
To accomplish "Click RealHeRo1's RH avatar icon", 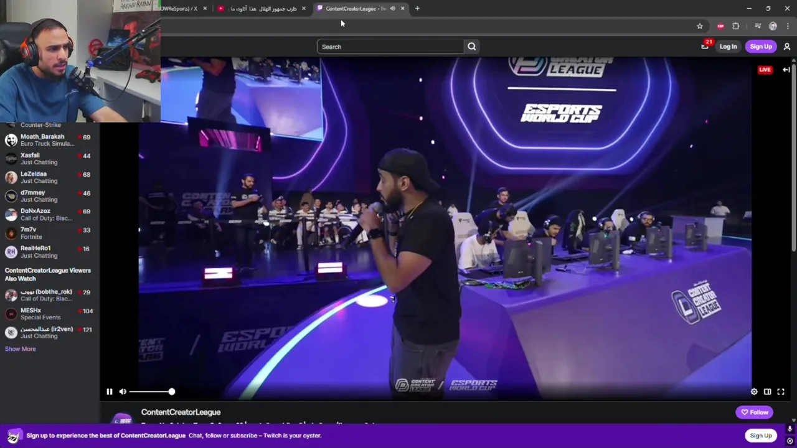I will coord(11,251).
